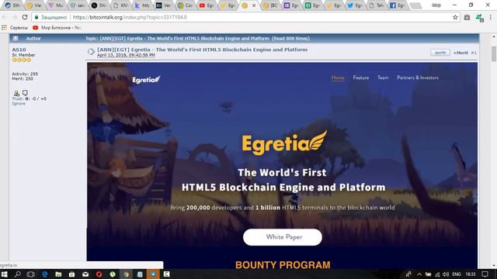Viewport: 497px width, 279px height.
Task: Open the ENG language switcher
Action: click(457, 274)
